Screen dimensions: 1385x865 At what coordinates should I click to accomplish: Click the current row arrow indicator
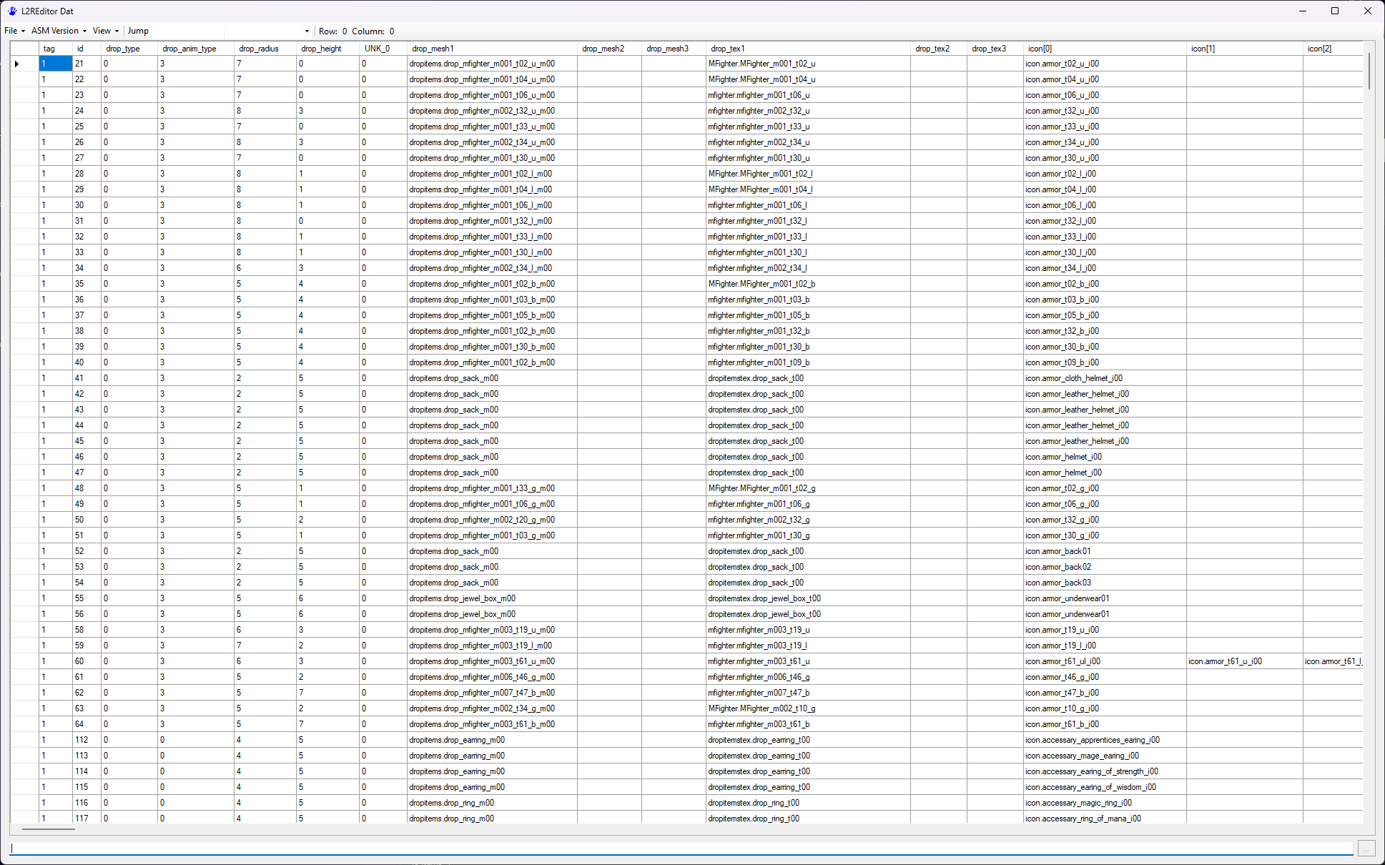pos(17,64)
